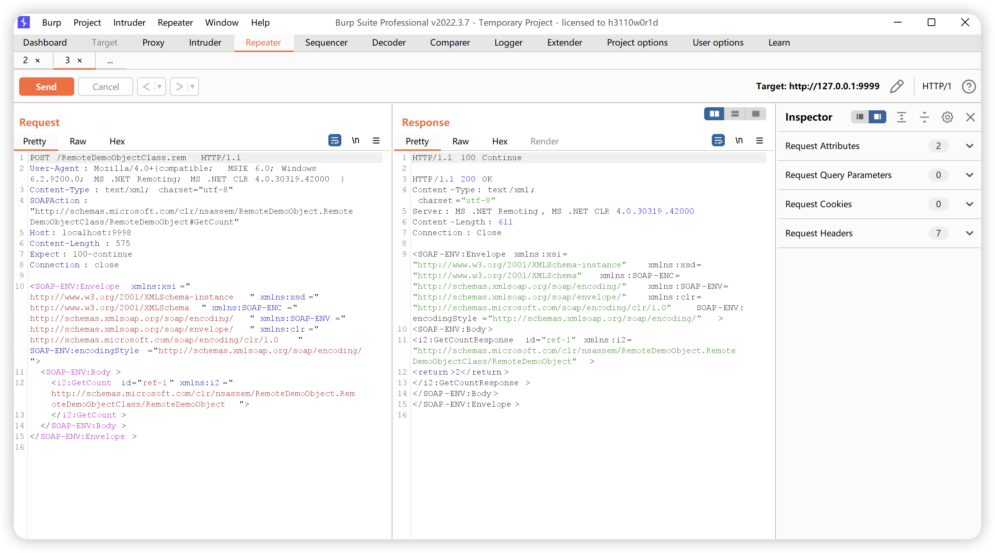Go back to previous request arrow
995x553 pixels.
[x=146, y=87]
